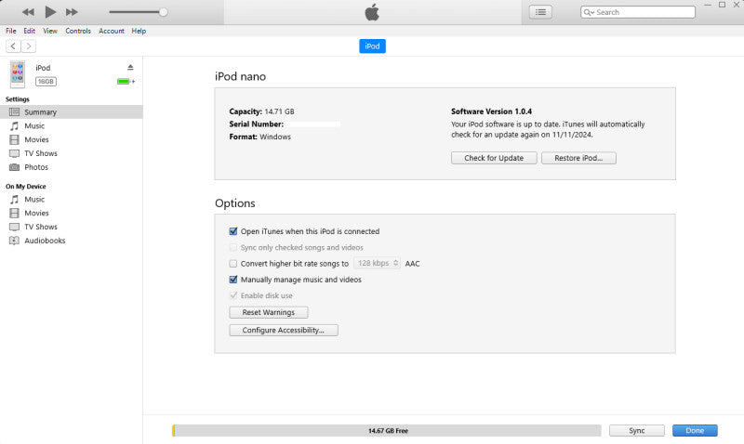744x444 pixels.
Task: Click the Restore iPod... button
Action: [x=578, y=158]
